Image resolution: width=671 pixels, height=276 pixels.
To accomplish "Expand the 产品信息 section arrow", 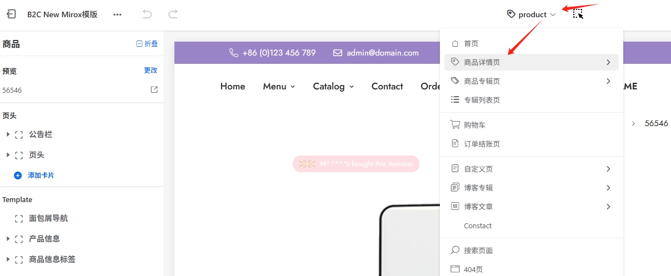I will pyautogui.click(x=8, y=239).
